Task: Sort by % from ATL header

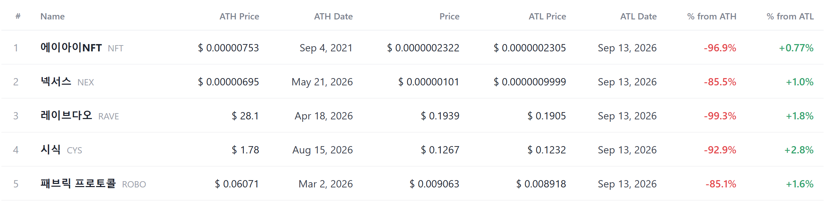Action: pos(790,16)
